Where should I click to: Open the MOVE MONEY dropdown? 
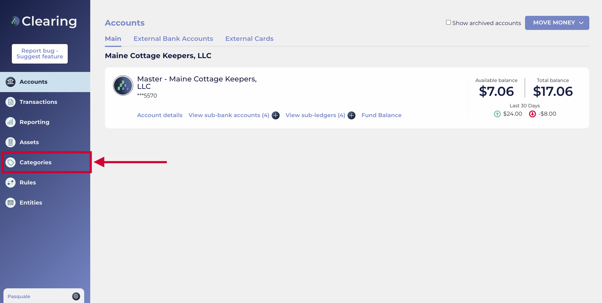[x=557, y=23]
